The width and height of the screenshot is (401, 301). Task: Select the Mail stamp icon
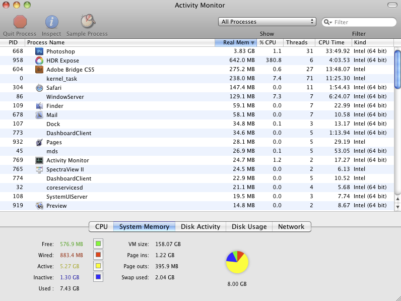39,115
